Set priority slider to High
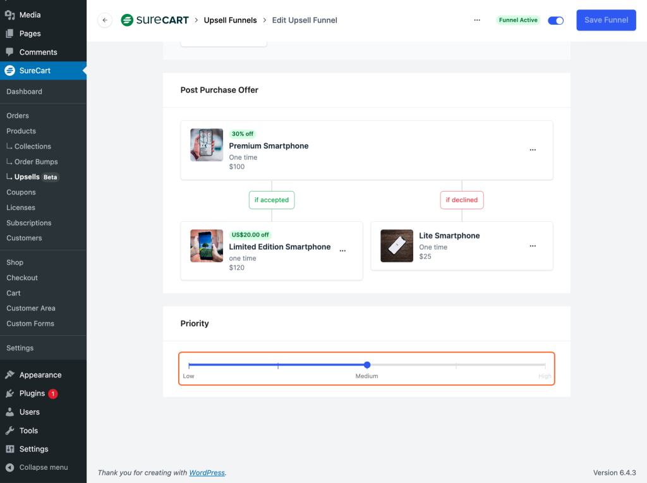Screen dimensions: 647x483 pos(545,365)
